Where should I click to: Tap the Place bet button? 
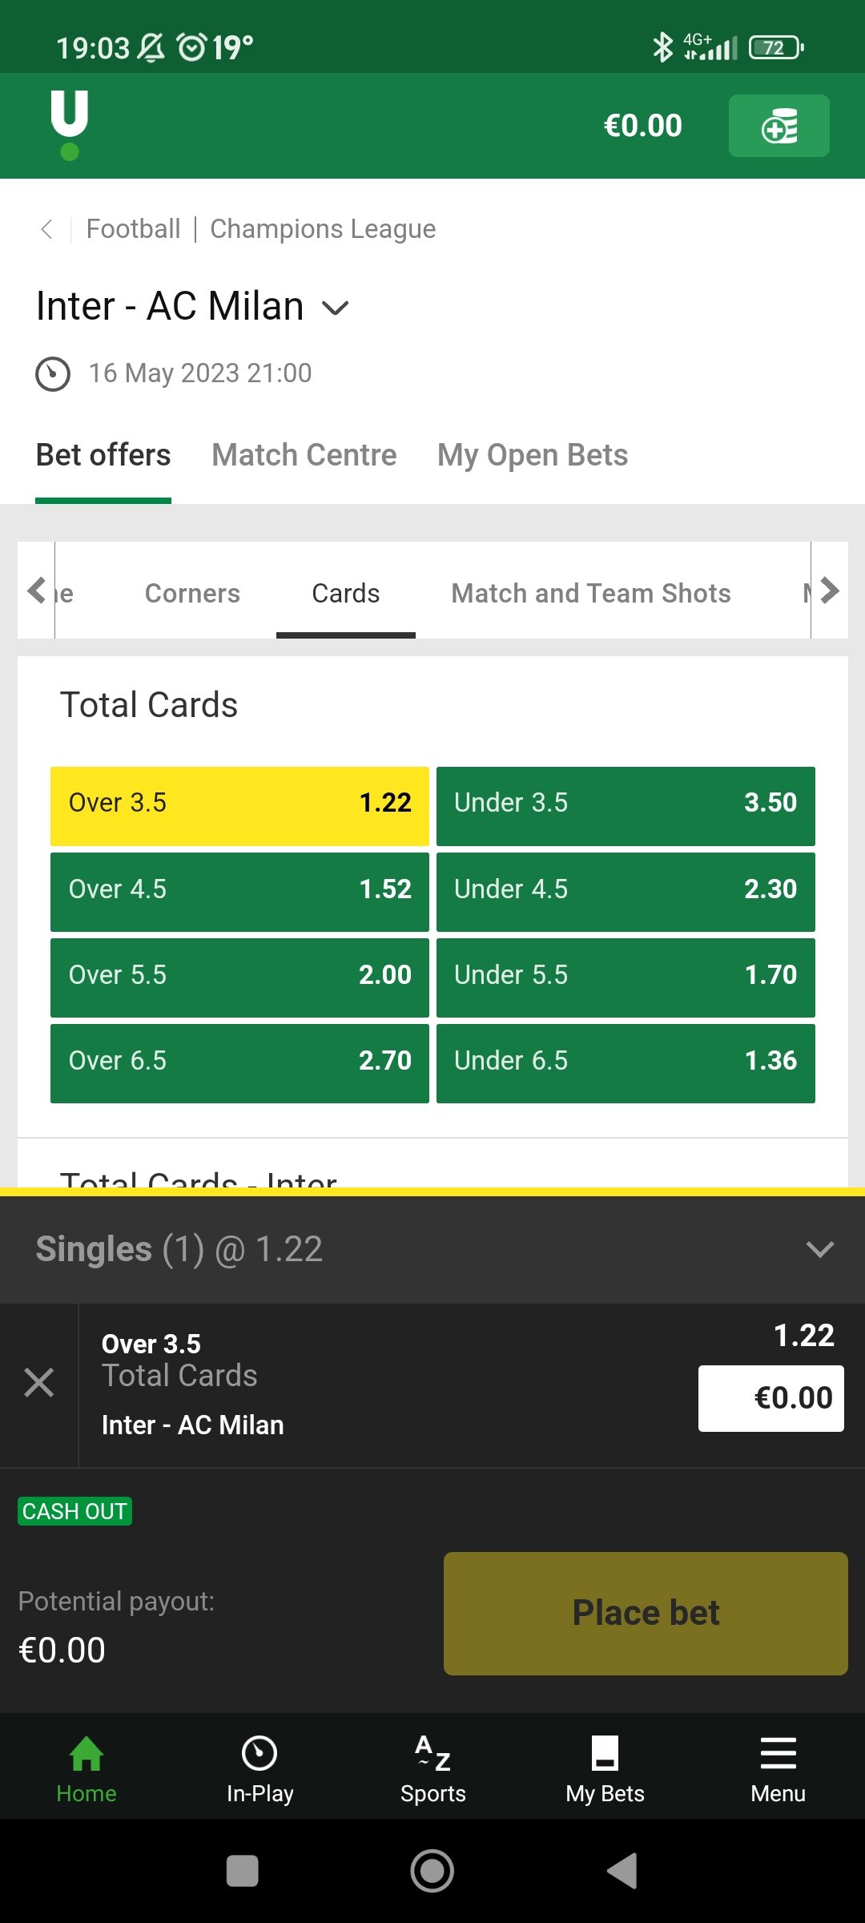[646, 1614]
